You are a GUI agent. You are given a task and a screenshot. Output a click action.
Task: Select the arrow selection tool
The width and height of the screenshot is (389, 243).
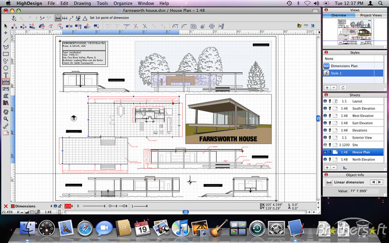point(6,26)
